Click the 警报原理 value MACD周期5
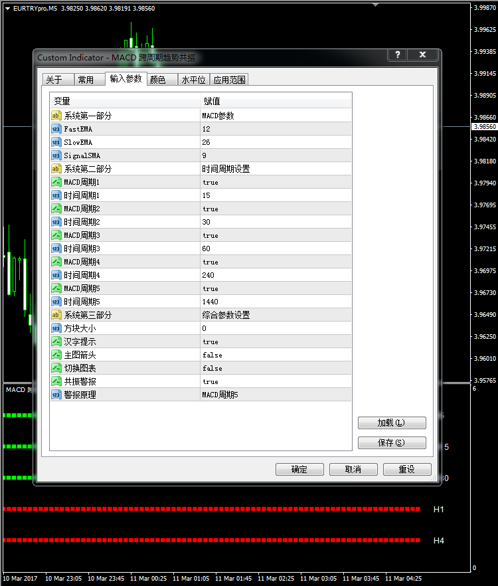Image resolution: width=498 pixels, height=586 pixels. [x=276, y=395]
